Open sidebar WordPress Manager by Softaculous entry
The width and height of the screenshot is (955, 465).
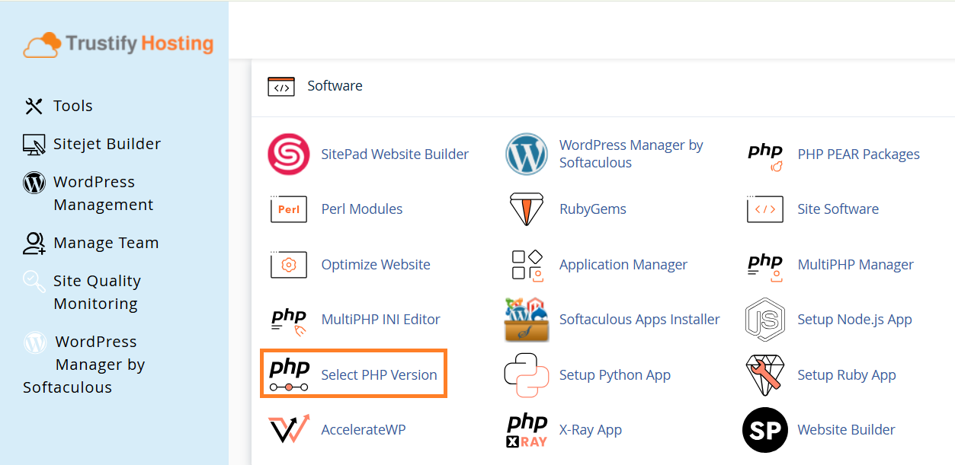[84, 365]
